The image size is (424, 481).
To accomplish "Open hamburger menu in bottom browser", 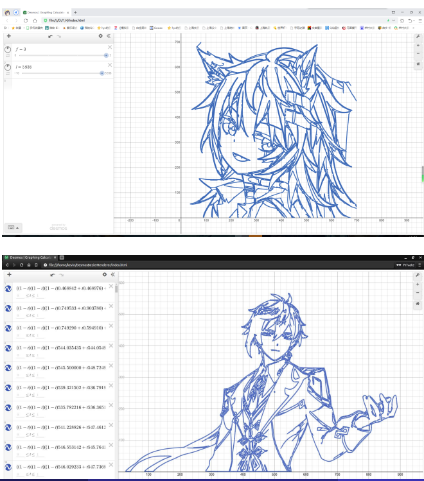I will [x=420, y=265].
